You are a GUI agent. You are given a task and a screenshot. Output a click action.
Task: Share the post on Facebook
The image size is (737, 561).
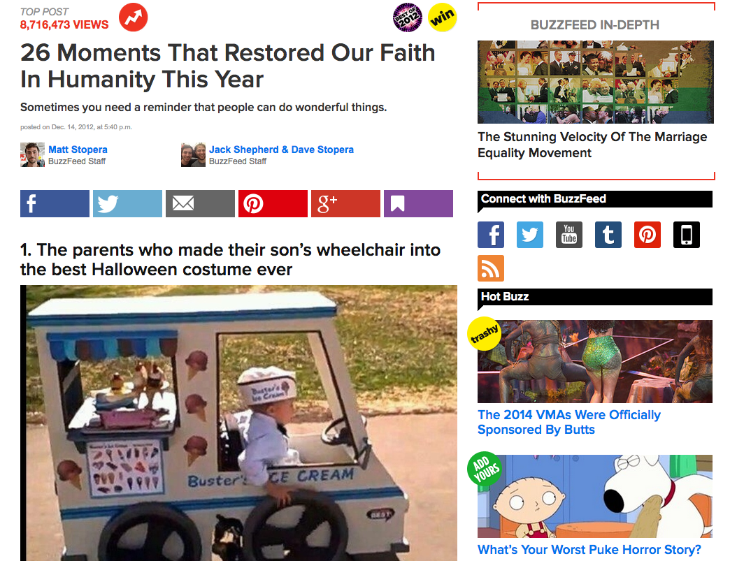[x=55, y=203]
